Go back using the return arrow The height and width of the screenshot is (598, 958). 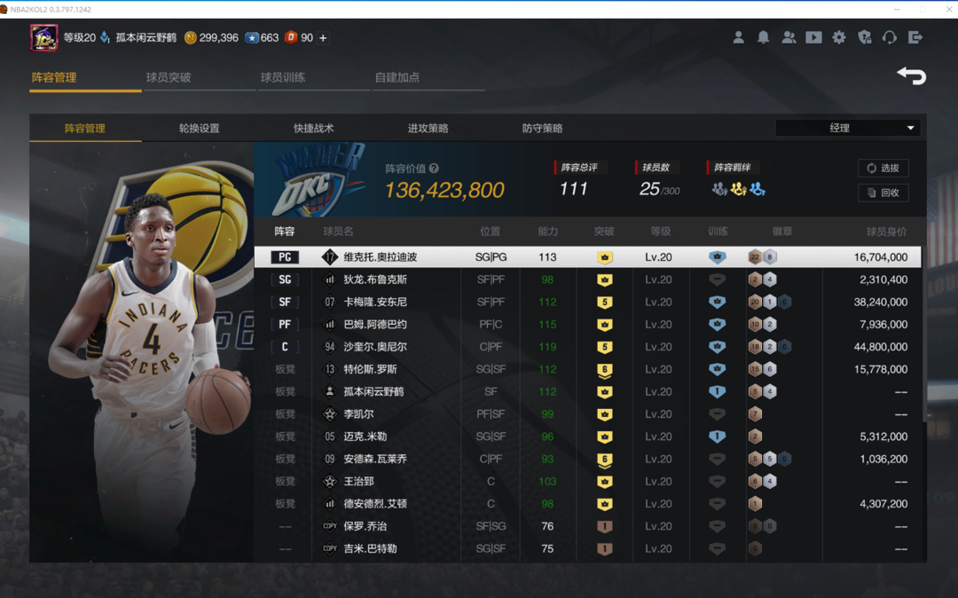pos(912,75)
